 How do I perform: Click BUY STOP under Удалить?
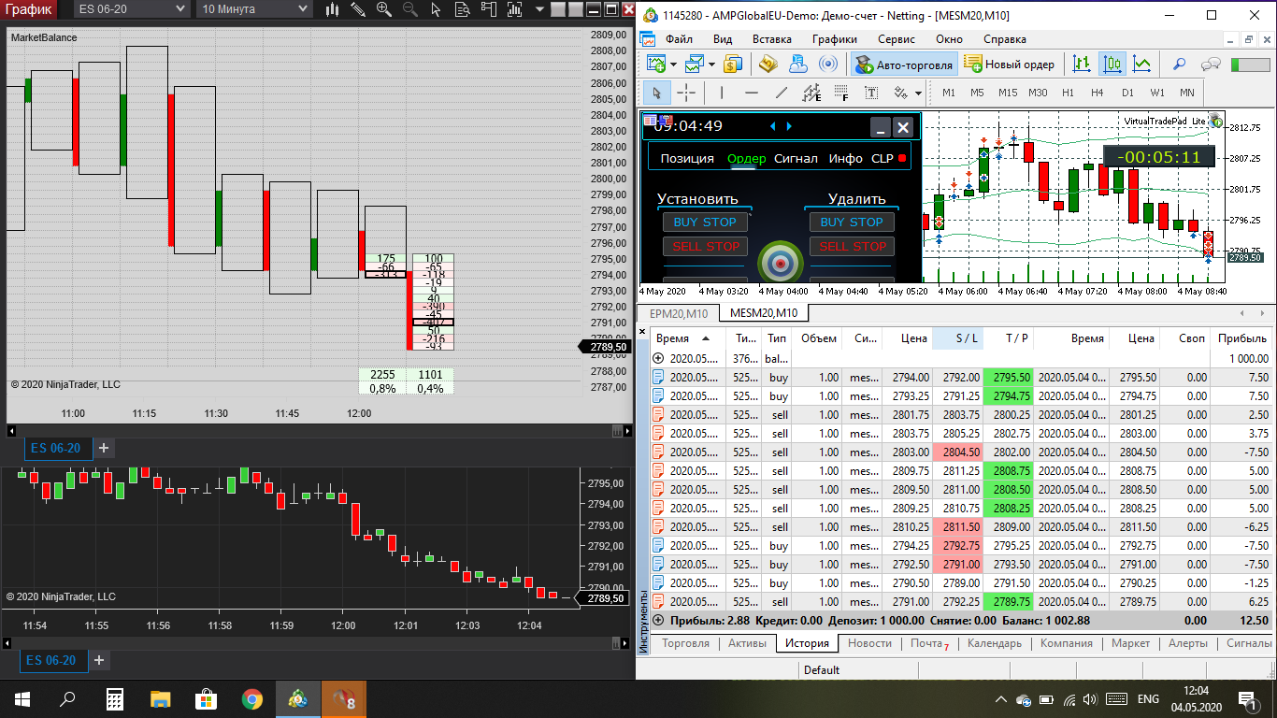point(852,223)
